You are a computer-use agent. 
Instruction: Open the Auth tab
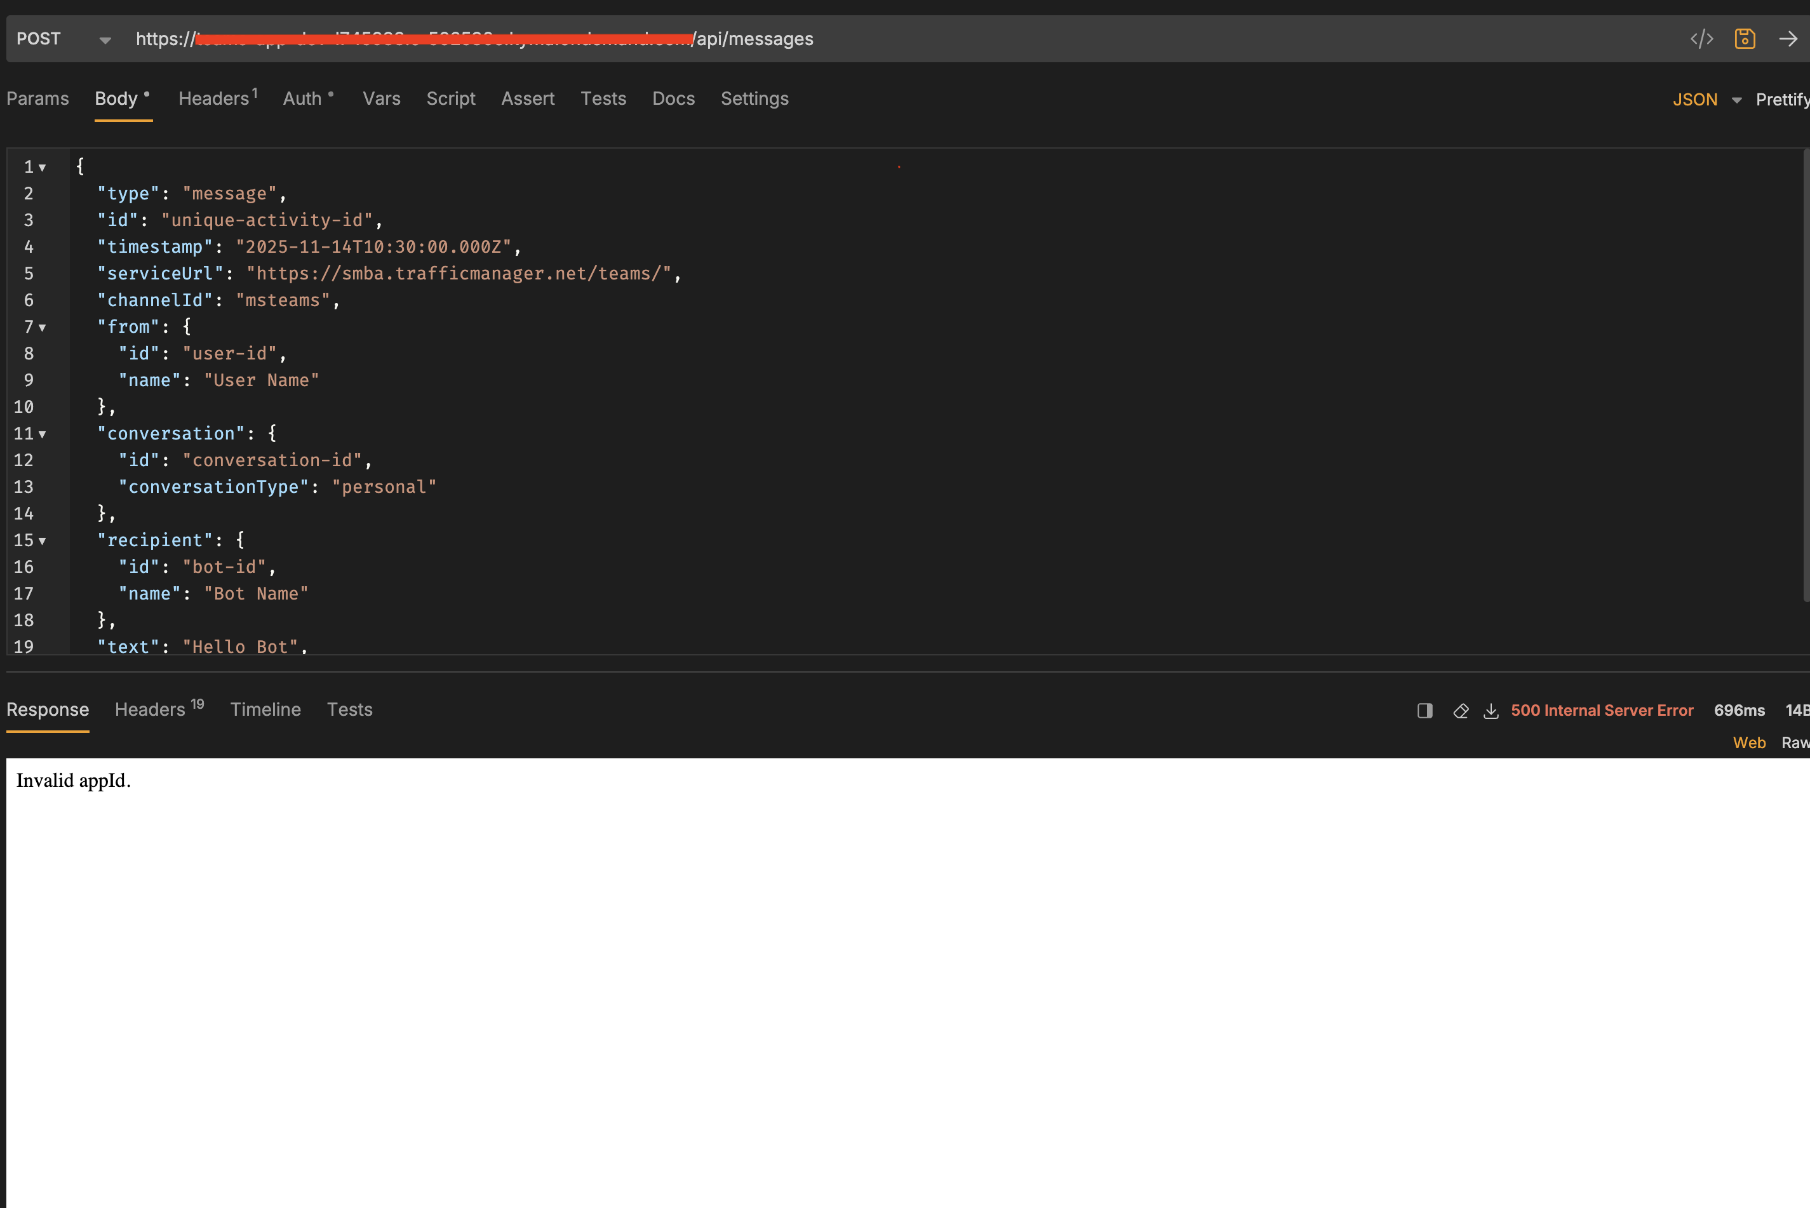pyautogui.click(x=302, y=98)
